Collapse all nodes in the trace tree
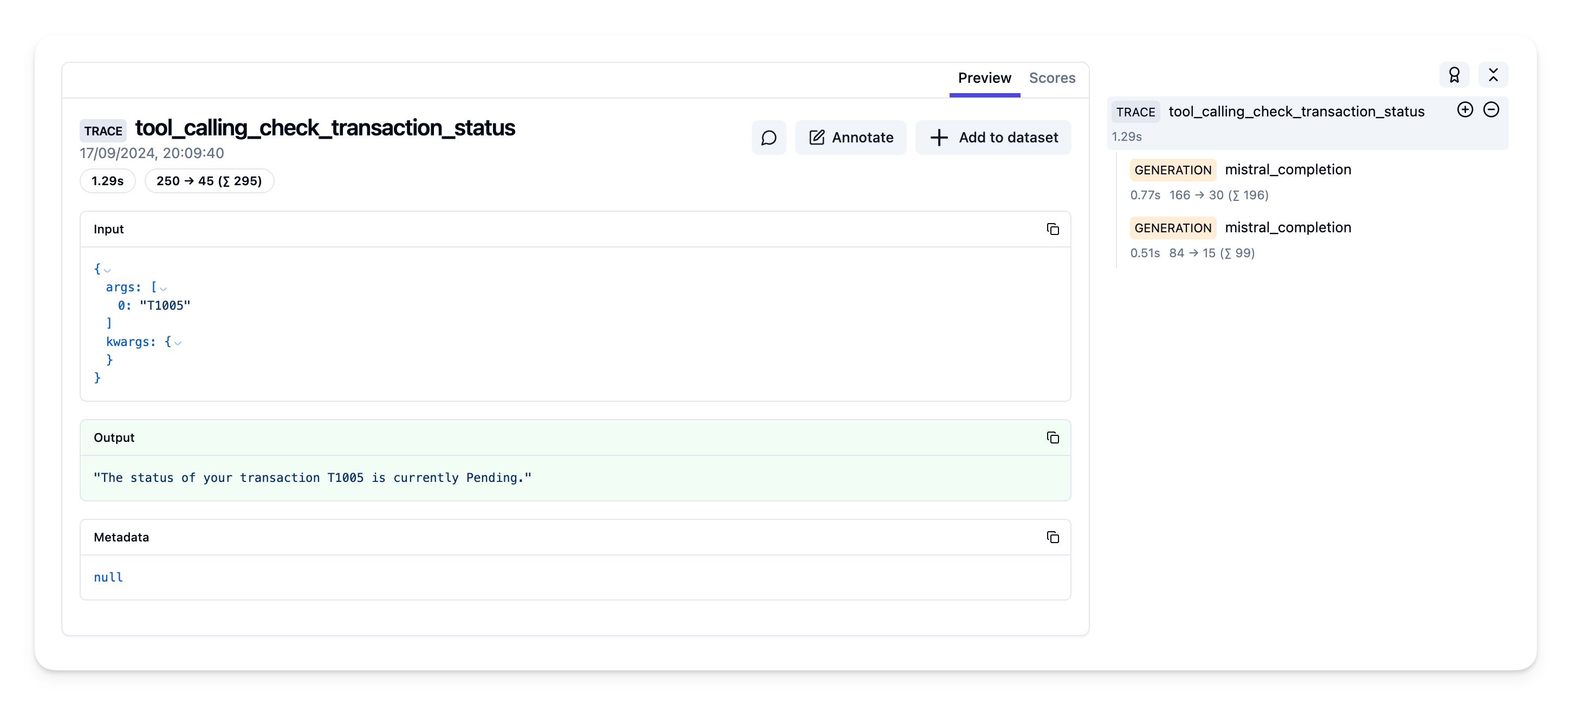1572x705 pixels. (1492, 110)
